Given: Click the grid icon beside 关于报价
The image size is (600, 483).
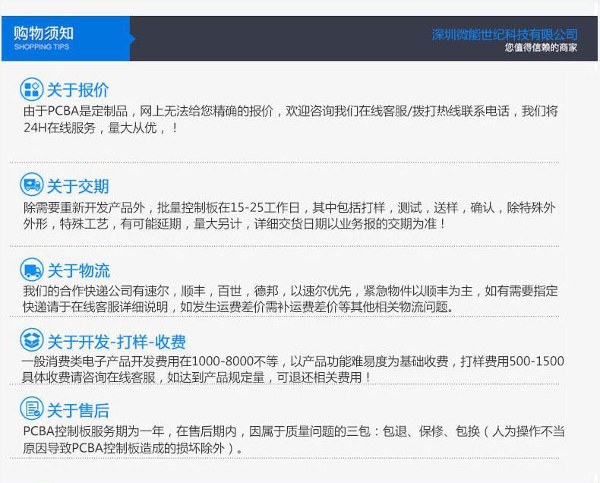Looking at the screenshot, I should (31, 90).
